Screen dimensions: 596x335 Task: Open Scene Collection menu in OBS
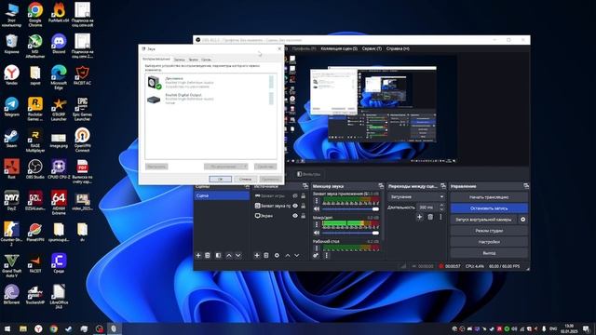339,48
